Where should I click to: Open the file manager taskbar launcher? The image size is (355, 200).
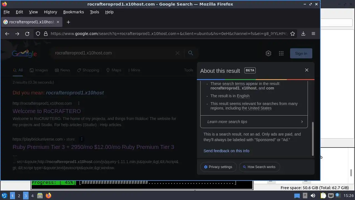tap(40, 196)
